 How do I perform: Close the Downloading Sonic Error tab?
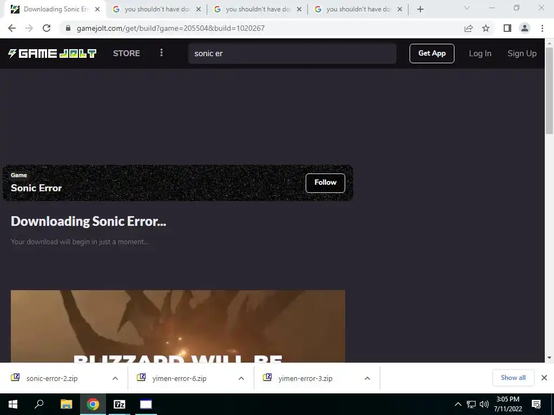(97, 9)
